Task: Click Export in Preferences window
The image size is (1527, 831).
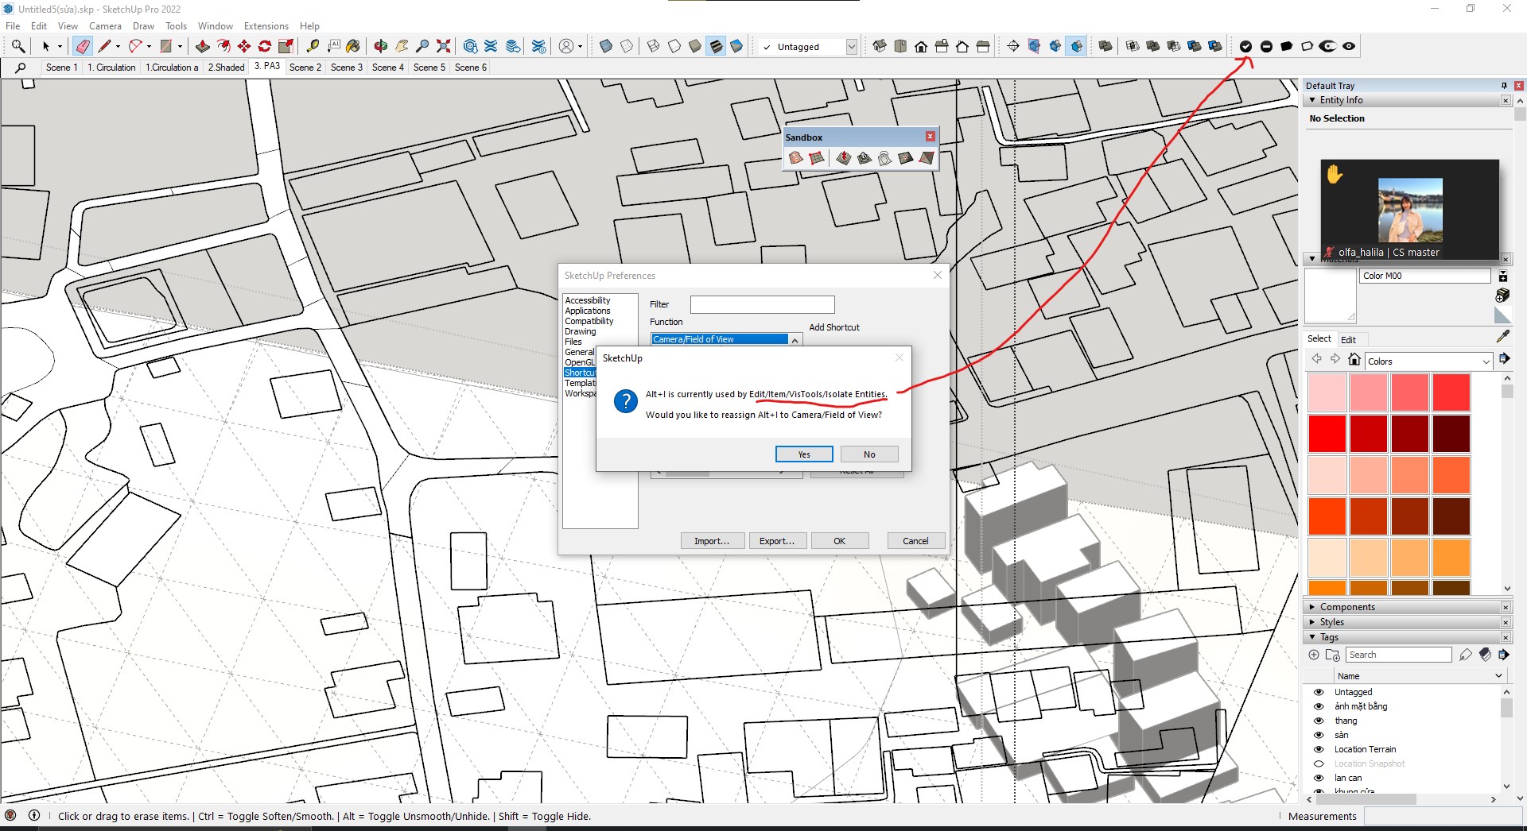Action: [x=776, y=541]
